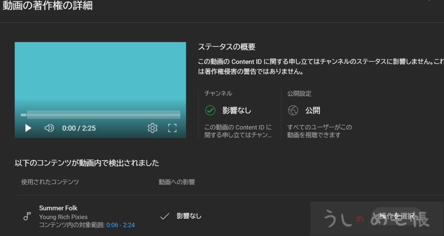
Task: Click the 使用されたコンテンツ column header
Action: click(50, 182)
